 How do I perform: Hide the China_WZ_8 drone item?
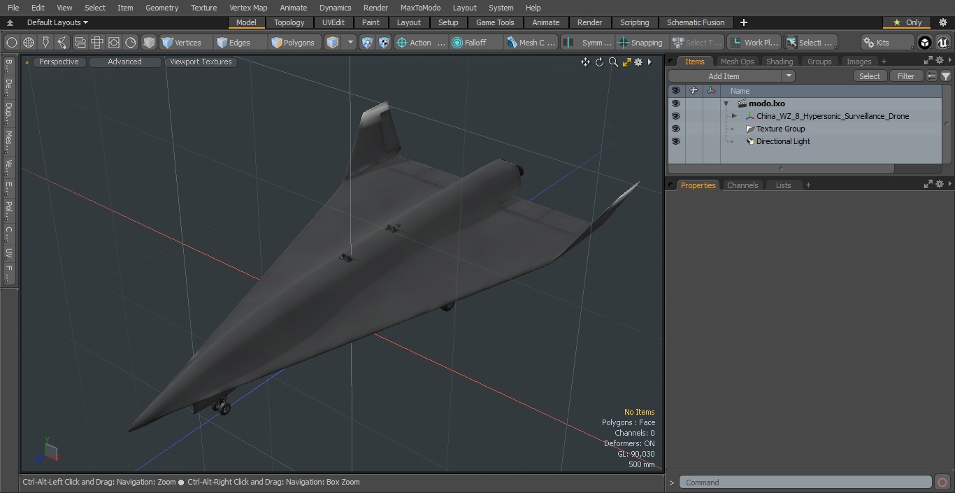click(x=675, y=116)
